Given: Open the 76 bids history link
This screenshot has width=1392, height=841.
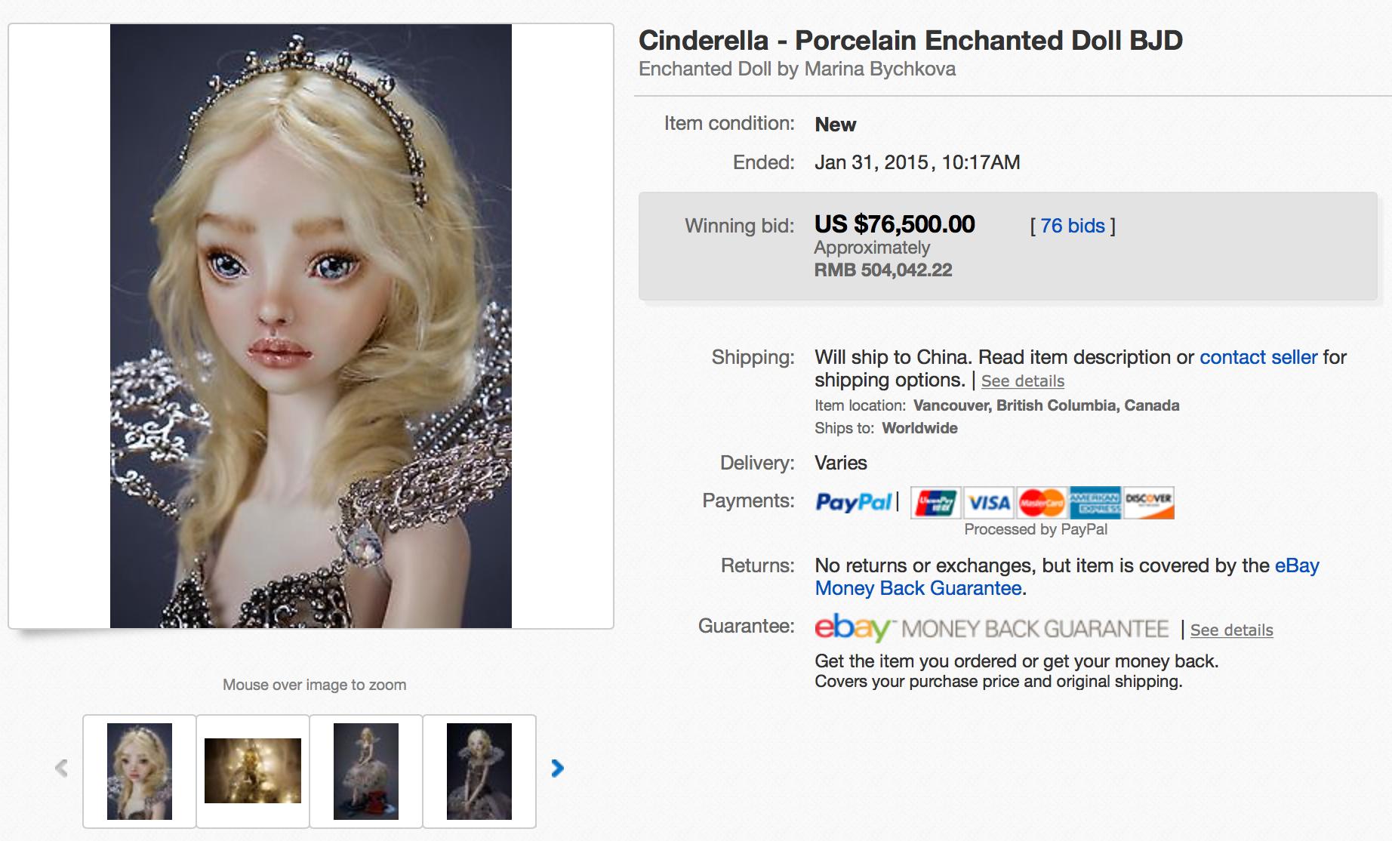Looking at the screenshot, I should click(x=1072, y=226).
